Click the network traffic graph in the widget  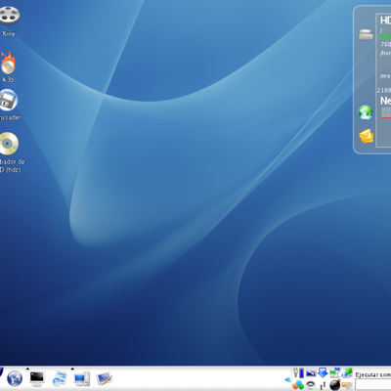click(x=386, y=112)
